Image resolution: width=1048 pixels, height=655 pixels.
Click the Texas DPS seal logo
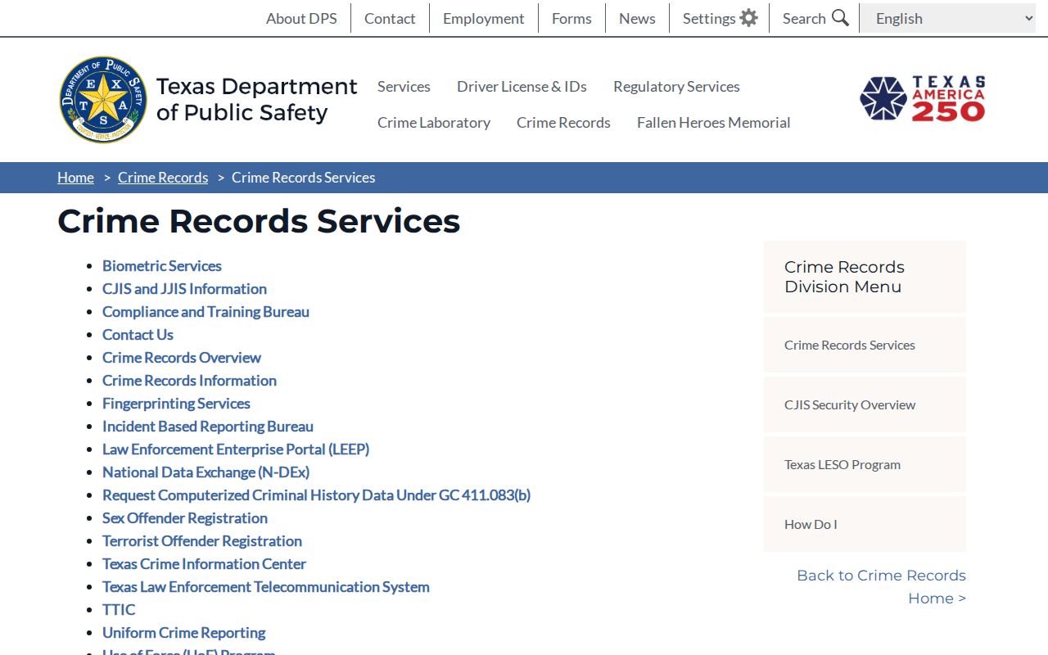point(103,99)
